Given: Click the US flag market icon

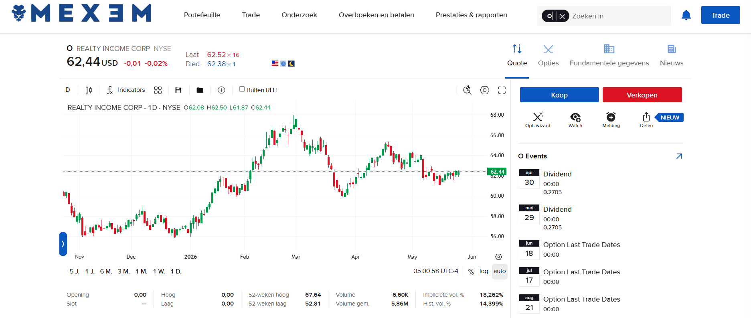Looking at the screenshot, I should [275, 63].
